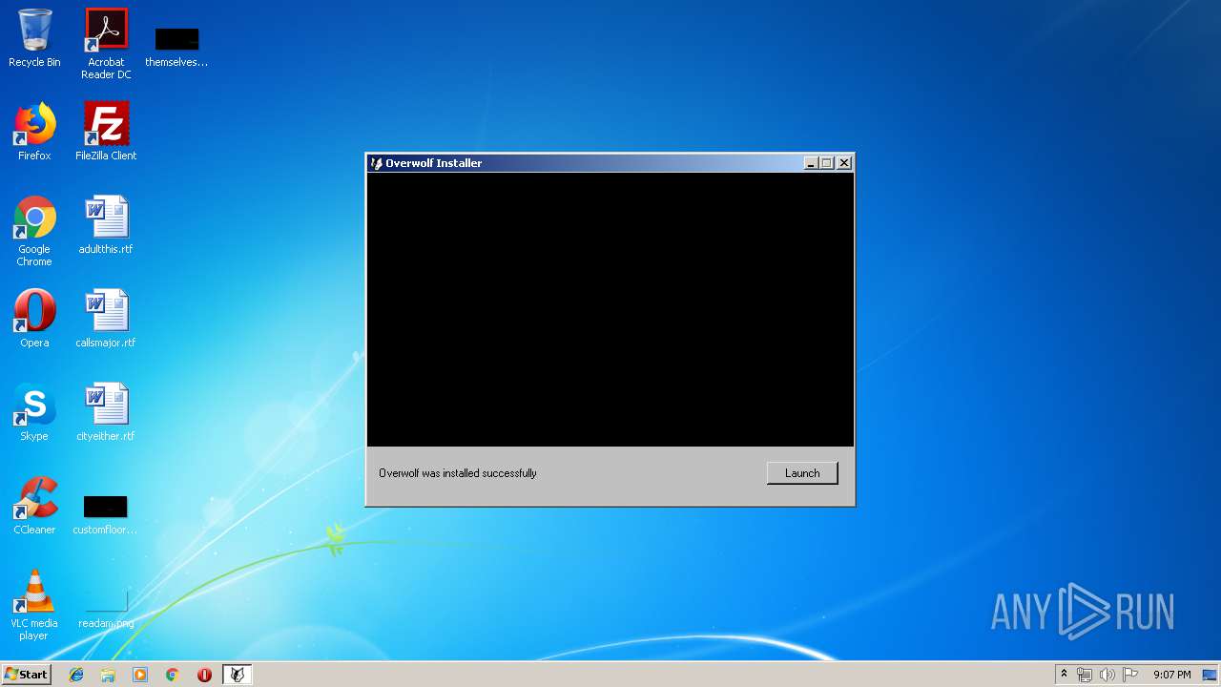
Task: Click the Show desktop button in taskbar corner
Action: (x=1211, y=675)
